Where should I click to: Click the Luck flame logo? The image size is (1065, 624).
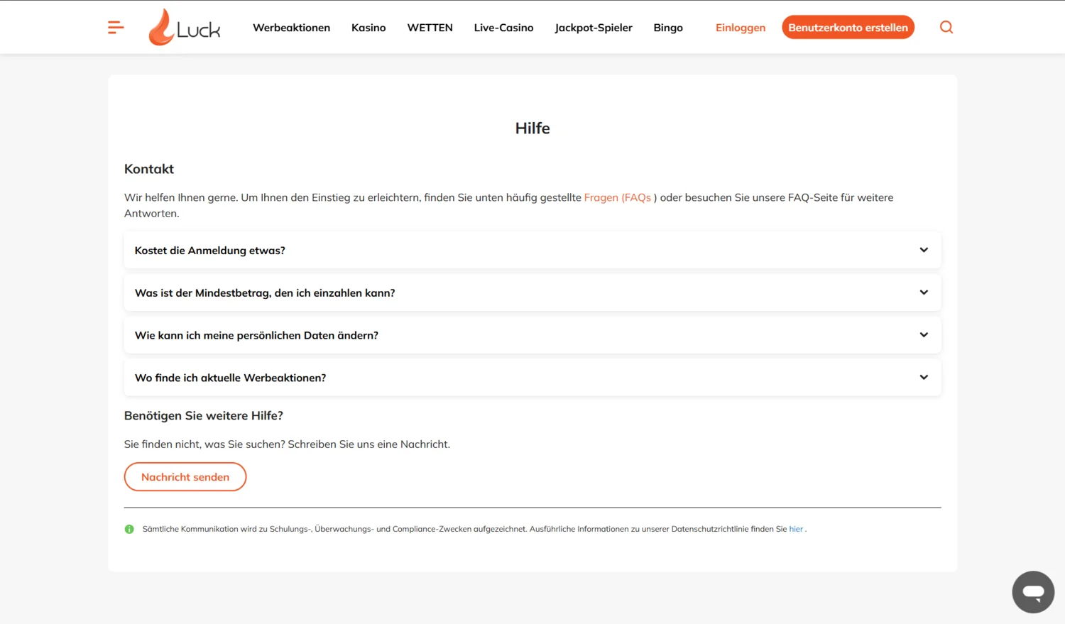(x=184, y=28)
